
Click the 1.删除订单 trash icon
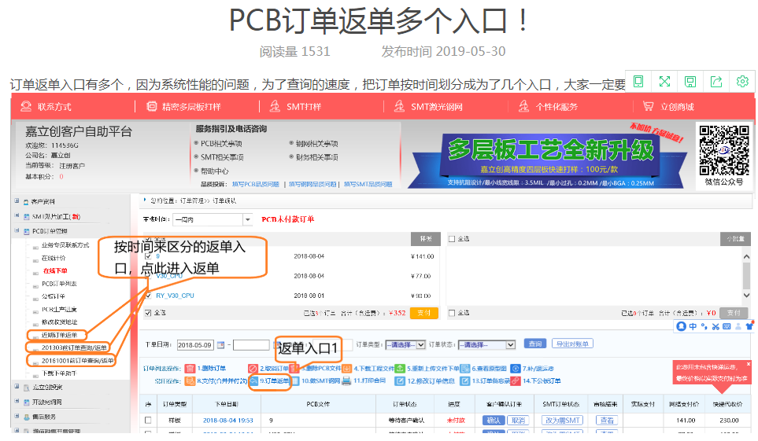[x=190, y=368]
